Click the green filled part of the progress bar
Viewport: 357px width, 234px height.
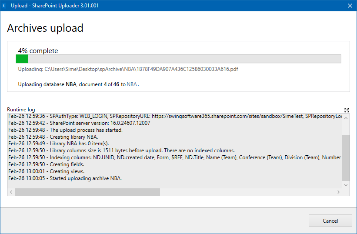point(22,59)
